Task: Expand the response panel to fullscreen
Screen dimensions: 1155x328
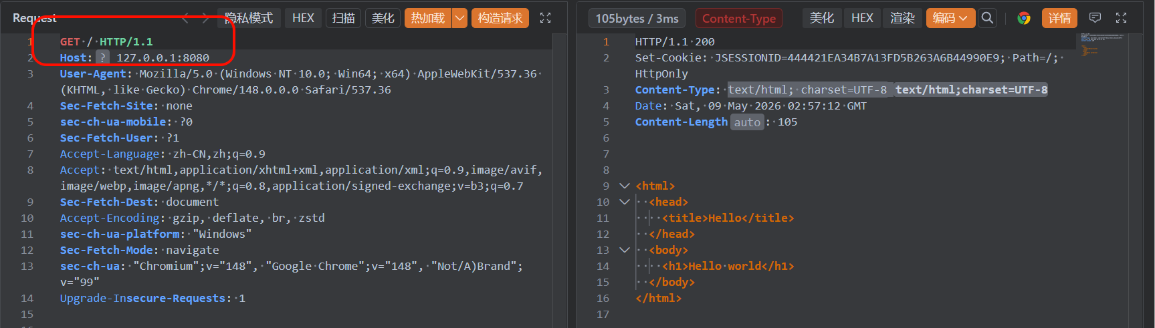Action: (1122, 18)
